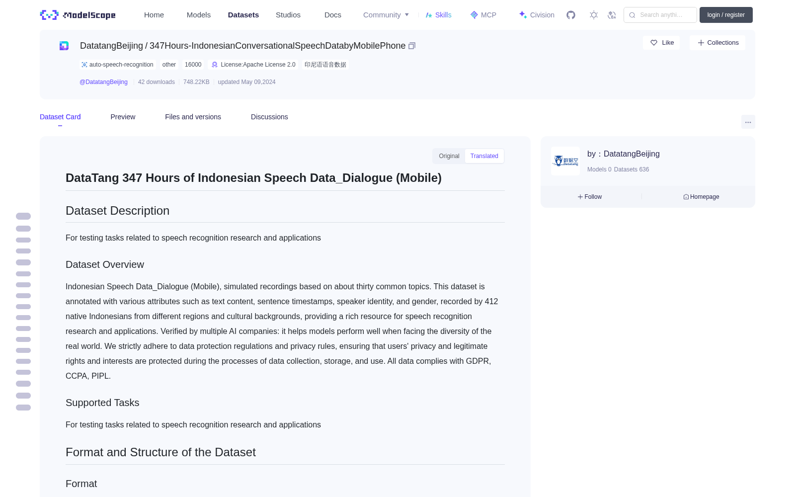Open the Discussions tab
The image size is (795, 497).
(269, 117)
